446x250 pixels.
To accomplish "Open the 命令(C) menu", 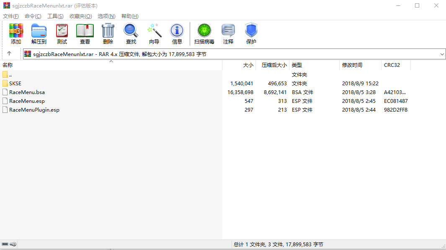I will coord(33,16).
